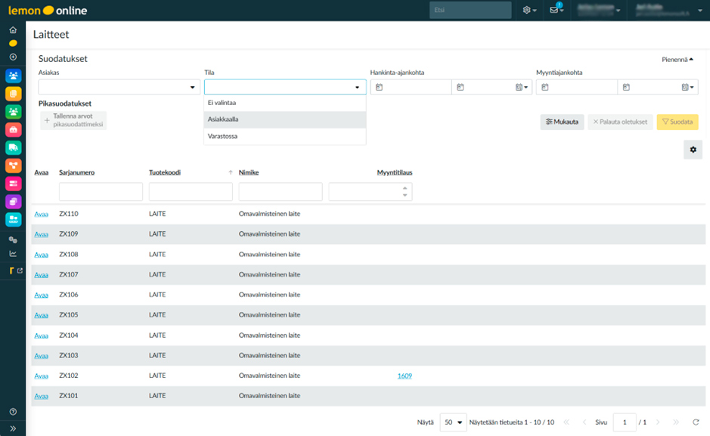The width and height of the screenshot is (710, 436).
Task: Click the mail notifications icon in the top bar
Action: 556,10
